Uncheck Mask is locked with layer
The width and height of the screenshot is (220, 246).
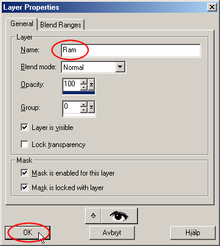(x=24, y=188)
